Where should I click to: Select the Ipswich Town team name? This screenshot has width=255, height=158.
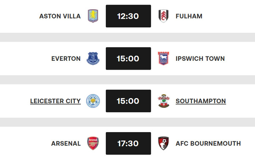tap(200, 59)
